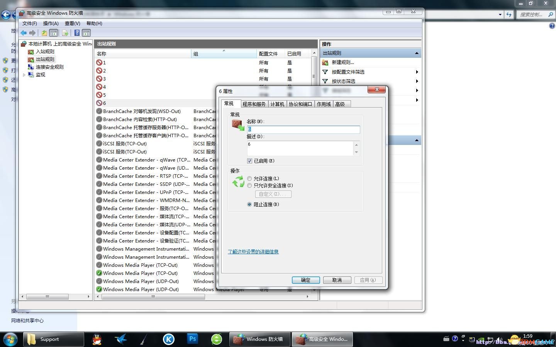Open the 帮助(H) menu

tap(94, 24)
